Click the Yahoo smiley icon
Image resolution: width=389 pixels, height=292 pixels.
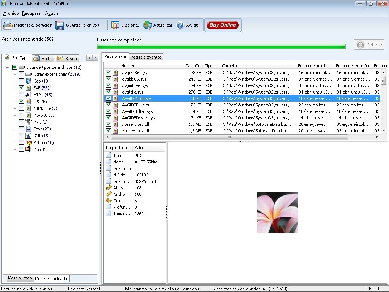coord(28,143)
